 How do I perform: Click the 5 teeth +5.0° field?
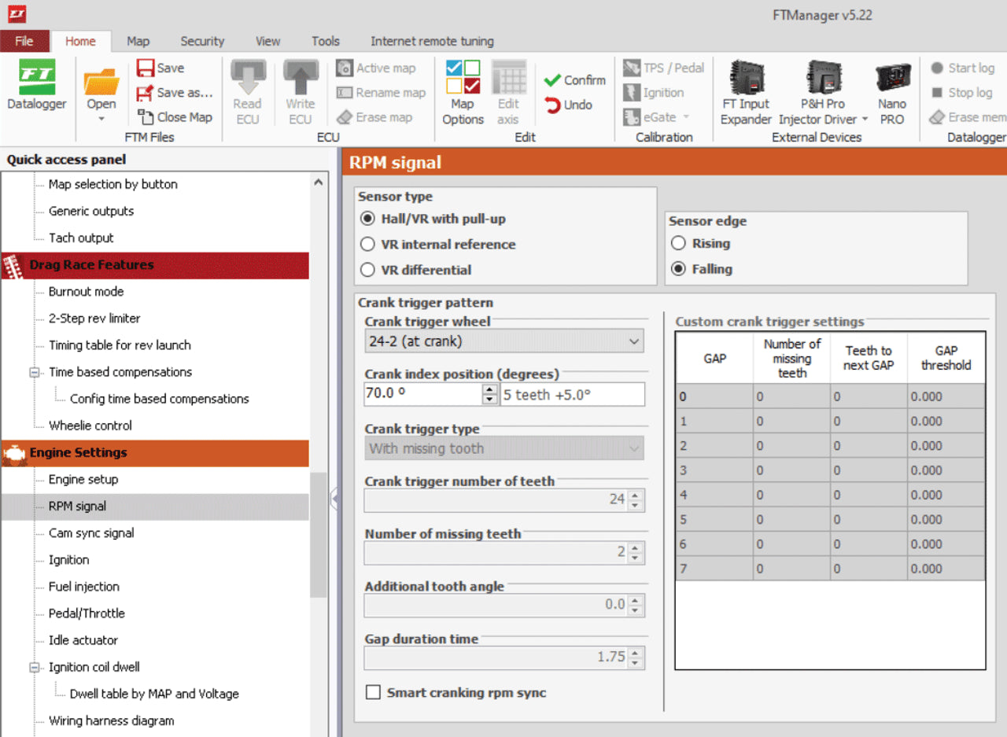tap(573, 394)
